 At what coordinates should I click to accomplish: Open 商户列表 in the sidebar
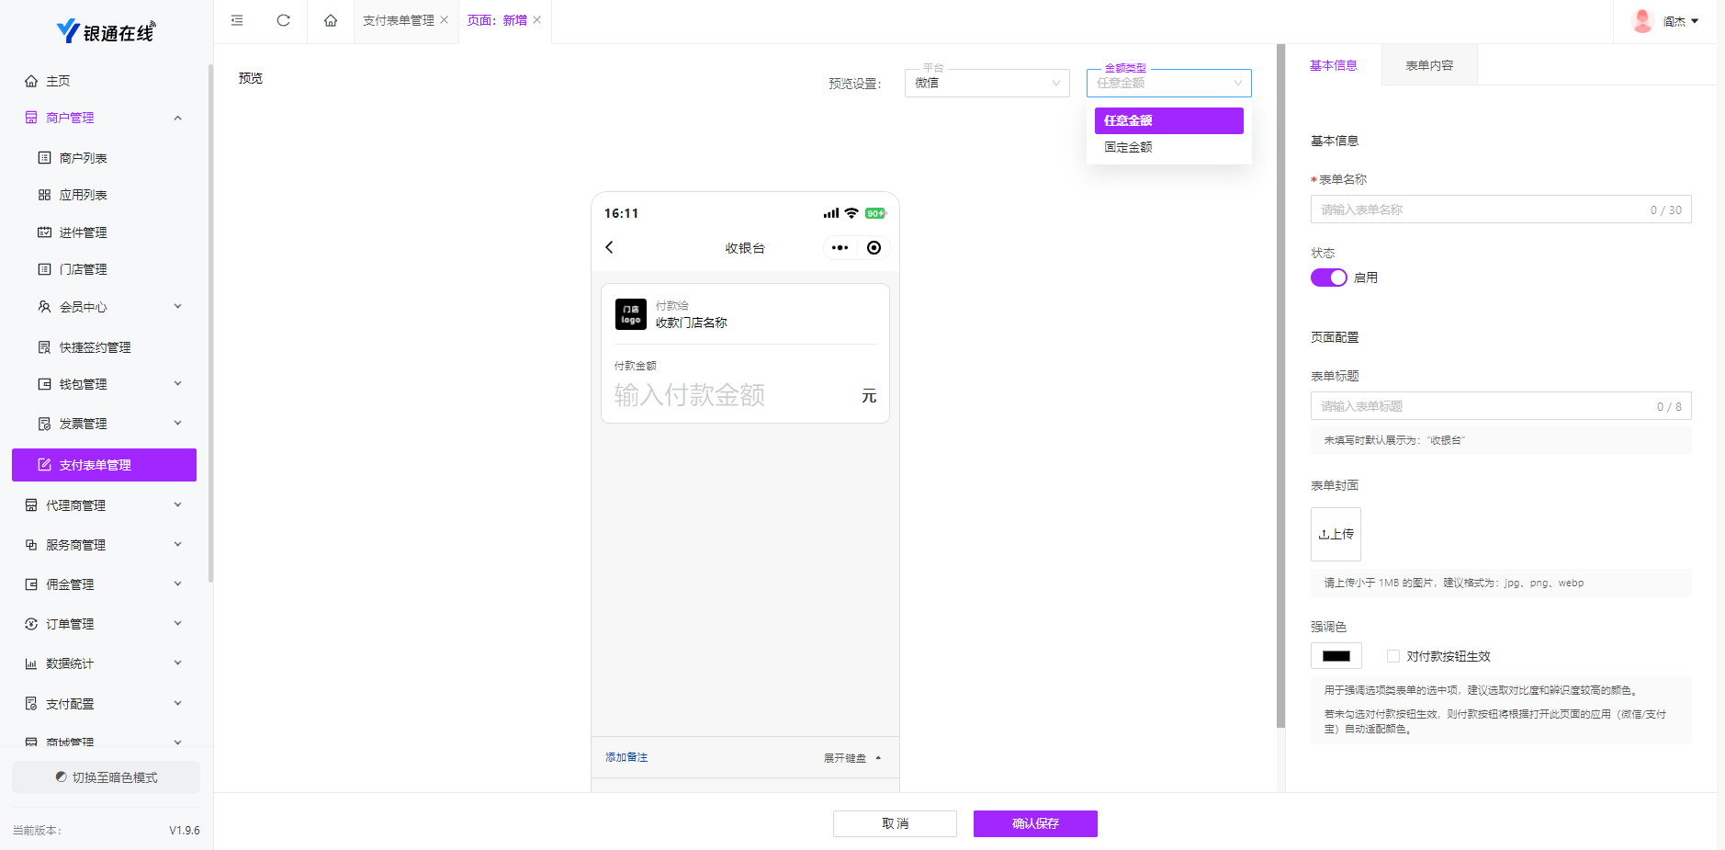click(83, 158)
